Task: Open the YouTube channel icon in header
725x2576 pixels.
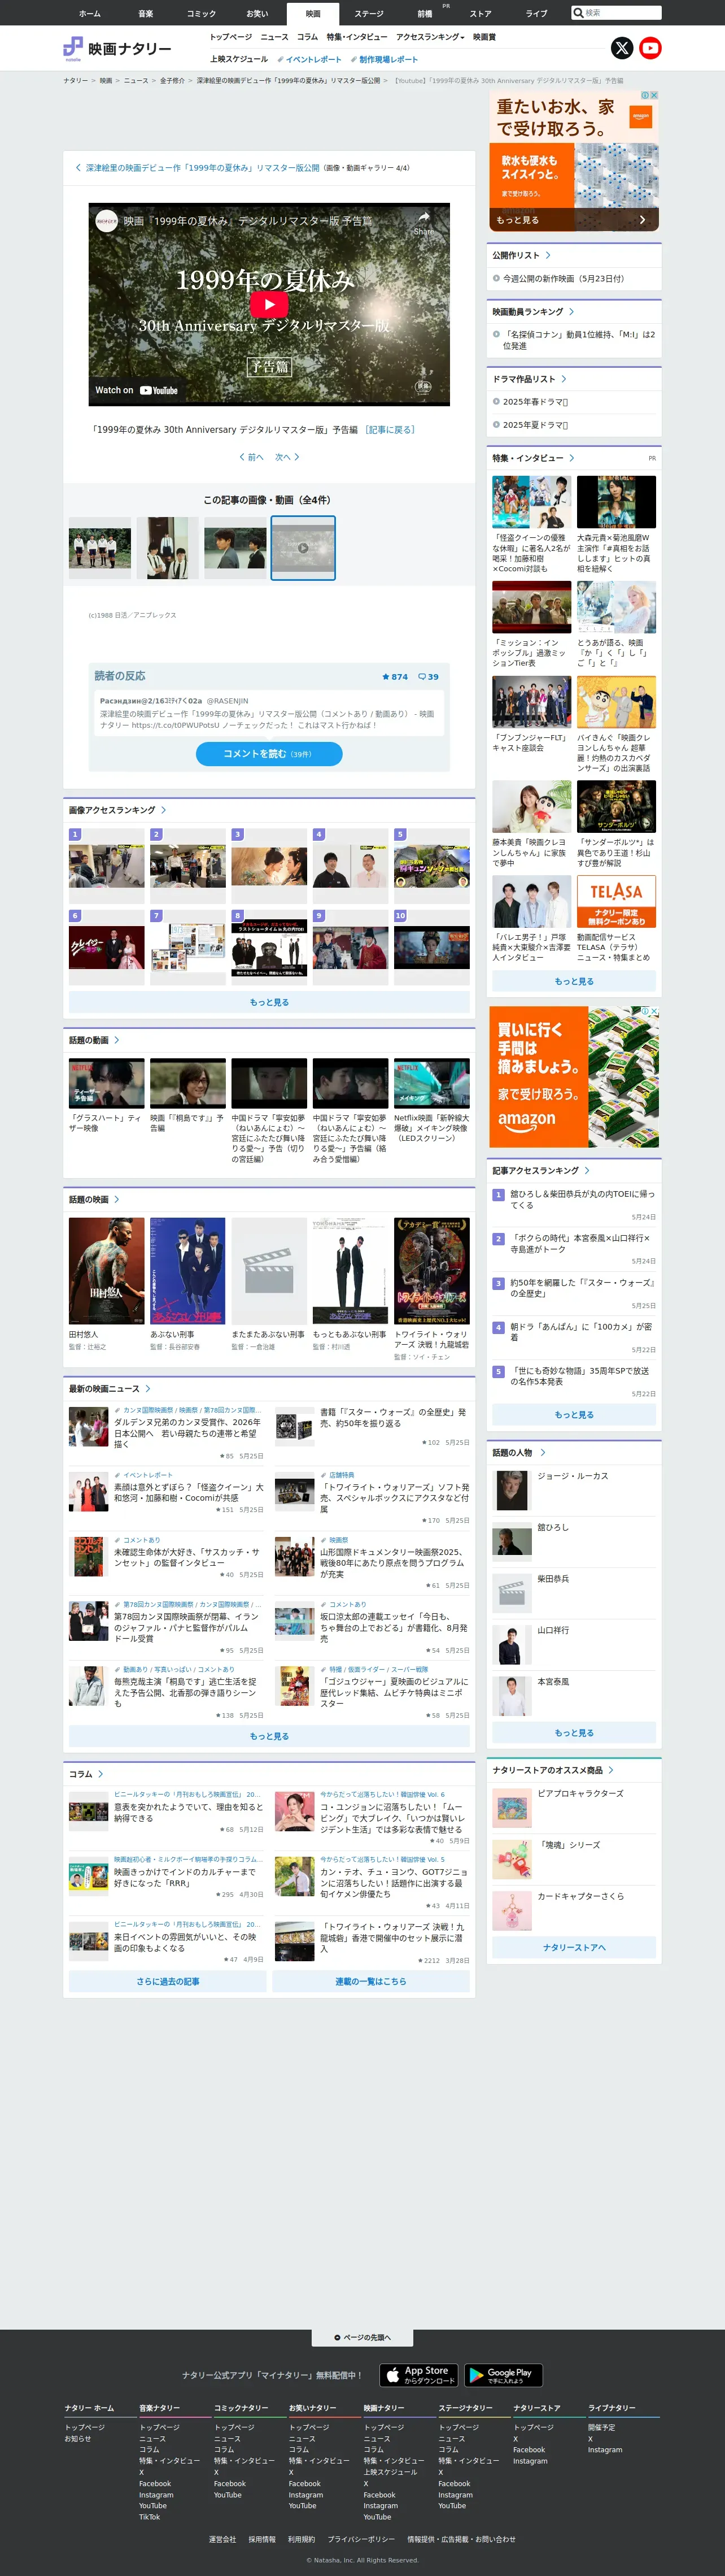Action: point(650,47)
